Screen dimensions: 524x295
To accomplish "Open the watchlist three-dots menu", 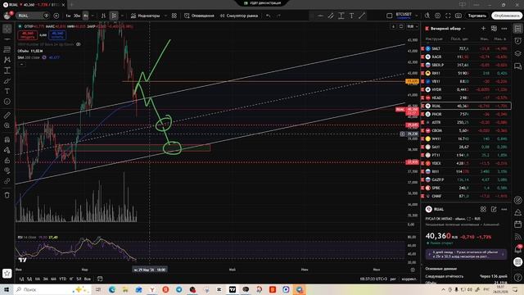I will coord(504,29).
